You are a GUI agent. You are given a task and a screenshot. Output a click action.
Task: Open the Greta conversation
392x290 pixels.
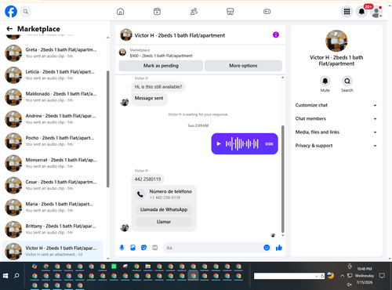pyautogui.click(x=53, y=53)
